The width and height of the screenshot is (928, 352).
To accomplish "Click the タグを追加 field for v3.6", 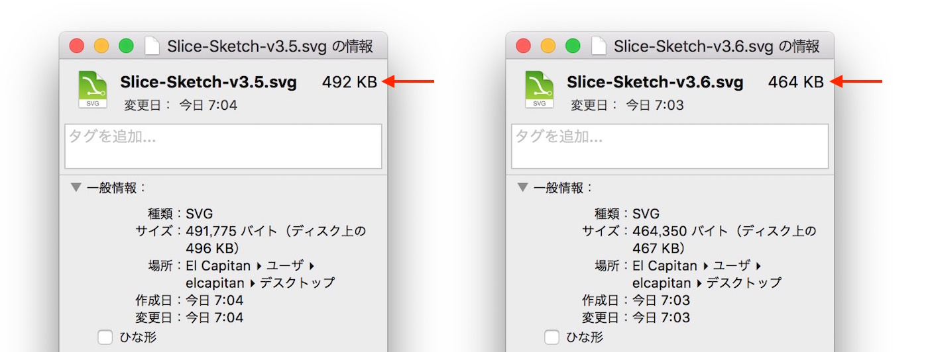I will tap(670, 146).
